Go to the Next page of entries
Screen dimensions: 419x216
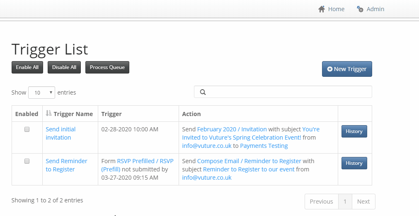point(363,202)
